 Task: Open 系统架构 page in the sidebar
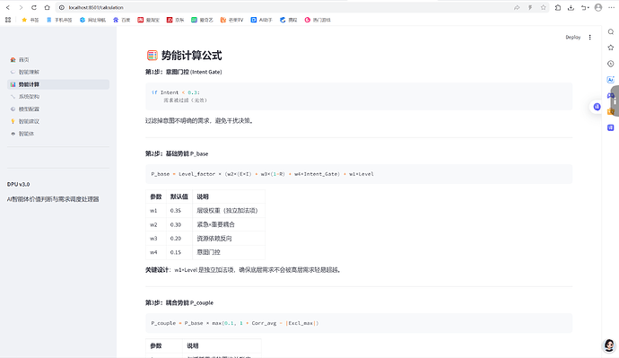(58, 97)
